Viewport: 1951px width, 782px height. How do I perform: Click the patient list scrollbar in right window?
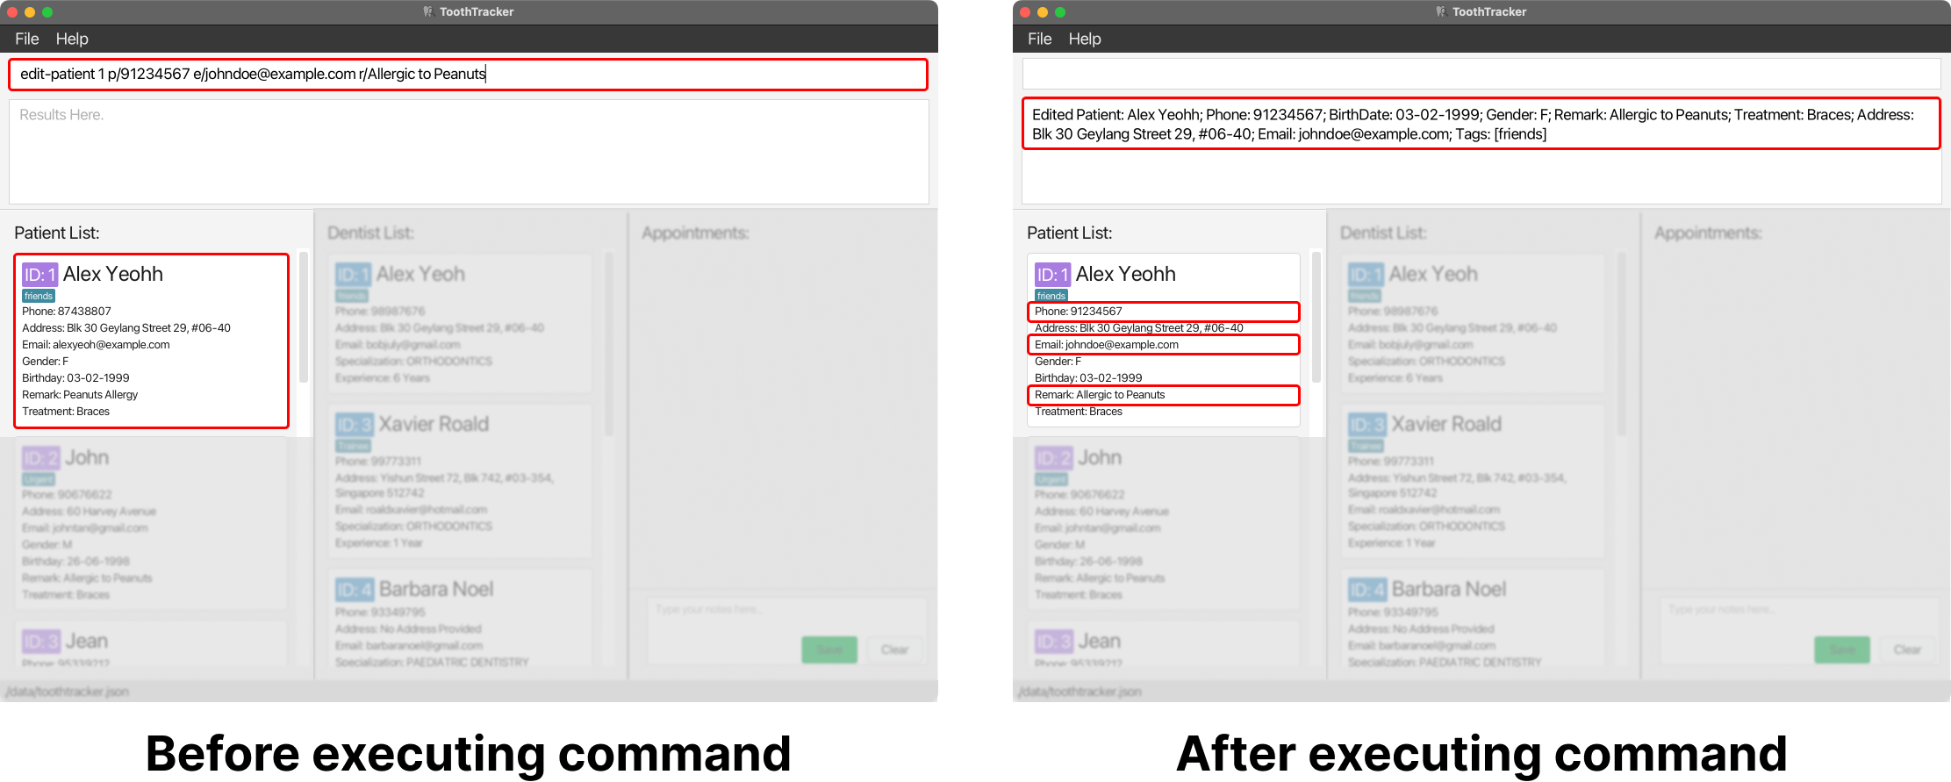1316,318
